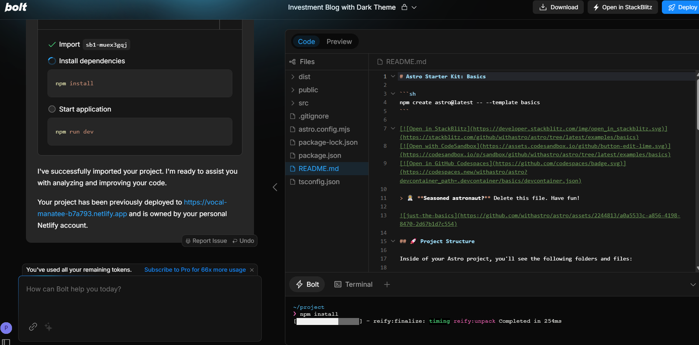Click the attach link icon
This screenshot has height=345, width=699.
pos(33,327)
